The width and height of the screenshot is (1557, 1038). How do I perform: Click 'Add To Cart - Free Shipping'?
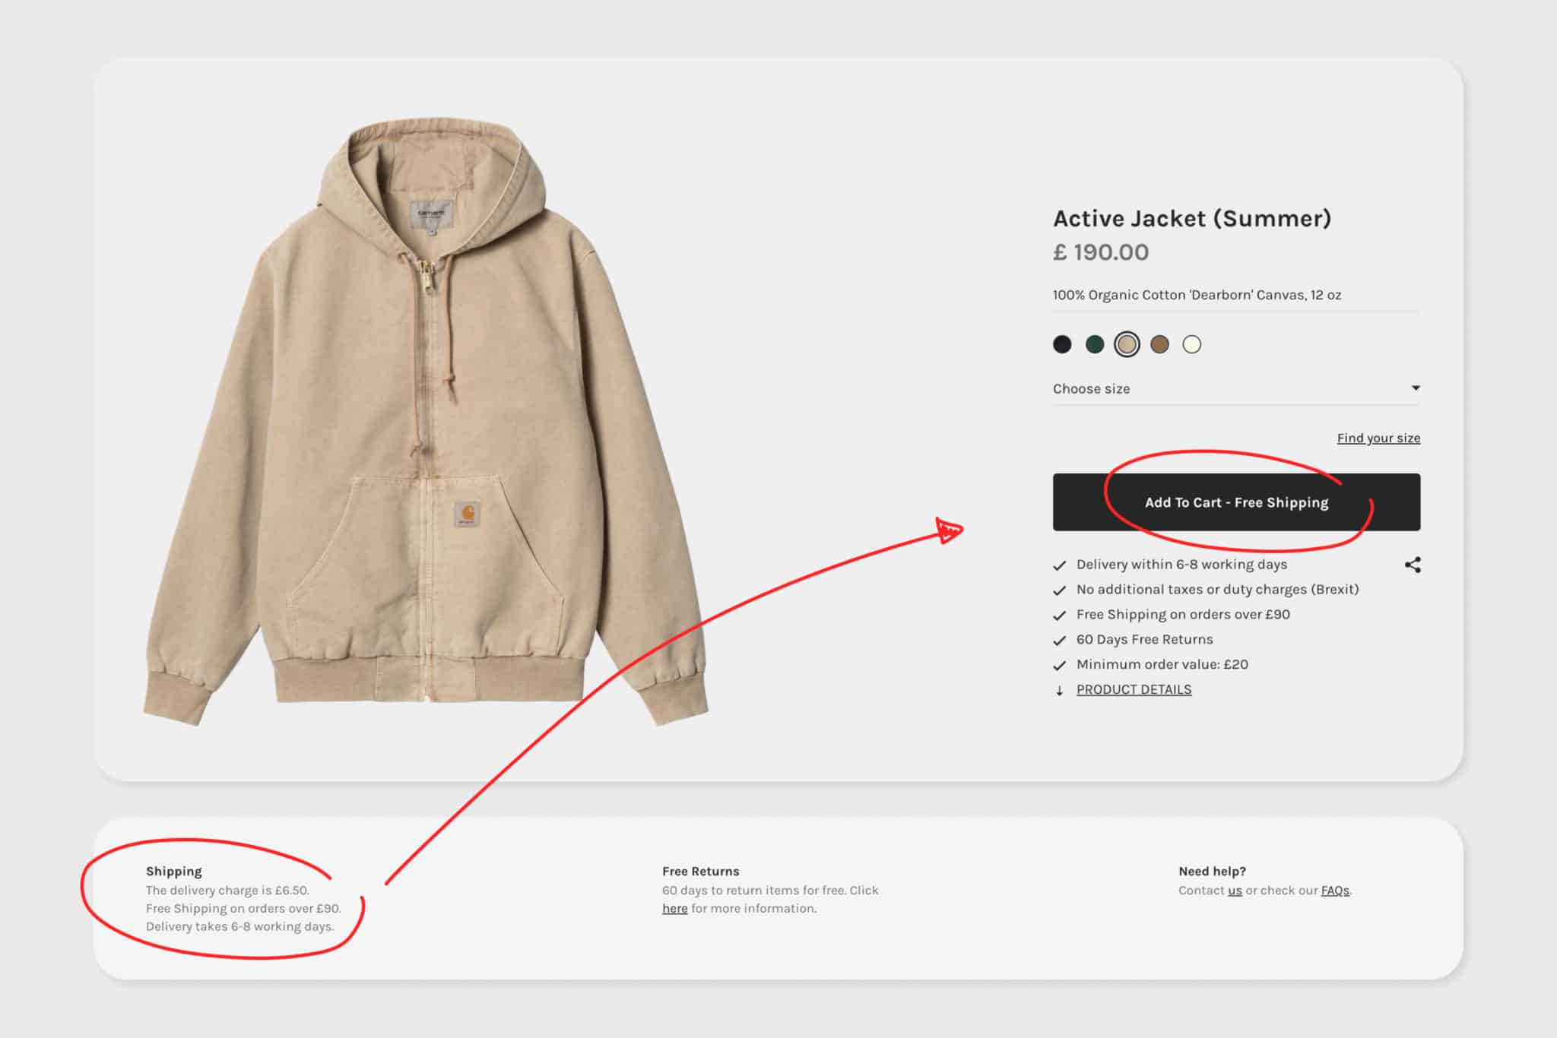click(x=1235, y=502)
